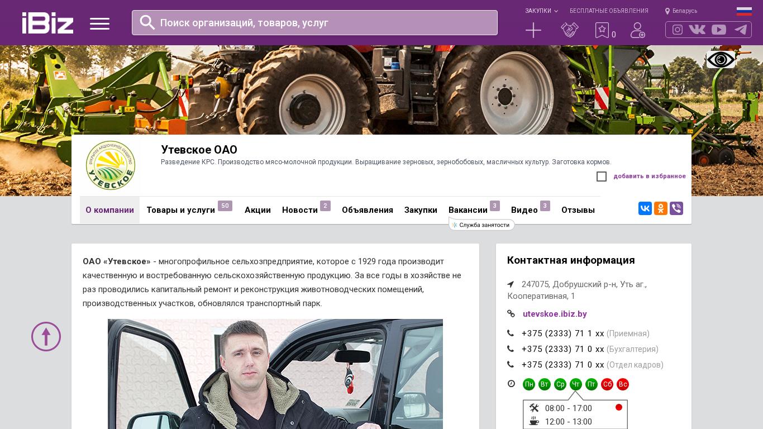Click the address location arrow icon
This screenshot has width=763, height=429.
point(511,284)
